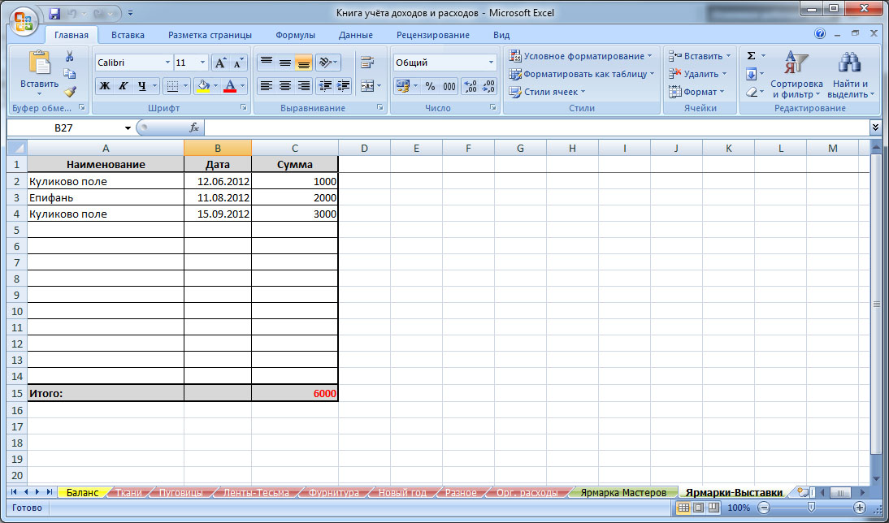Select cell C15 with total 6000
Screen dimensions: 889x523
point(294,393)
